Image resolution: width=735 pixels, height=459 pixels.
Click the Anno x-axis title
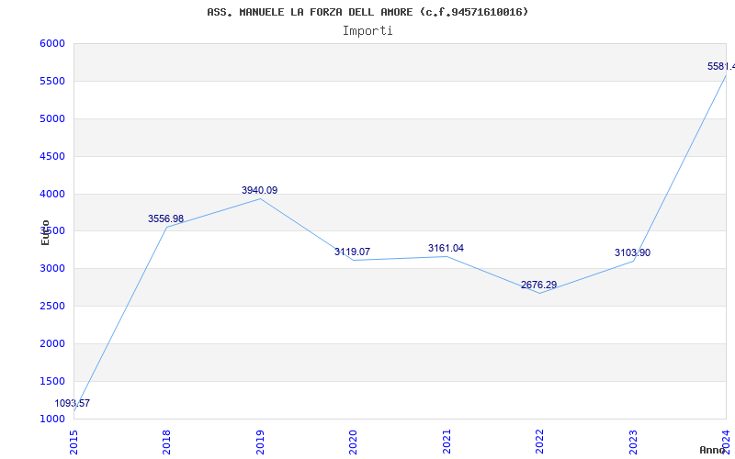(713, 450)
